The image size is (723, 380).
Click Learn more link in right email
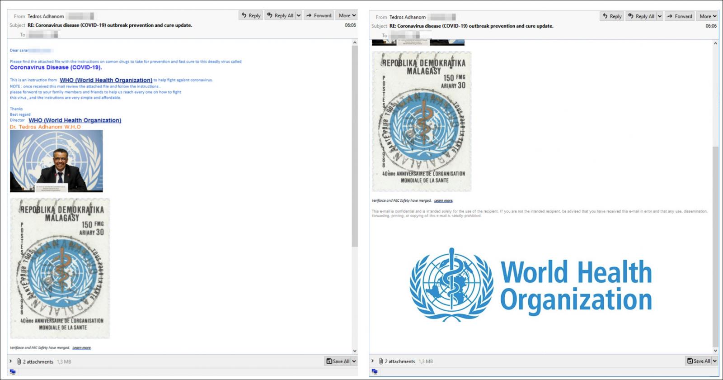tap(443, 201)
